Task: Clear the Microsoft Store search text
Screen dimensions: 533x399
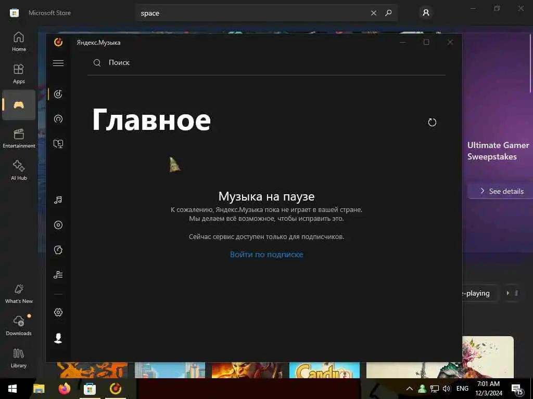Action: [x=374, y=13]
